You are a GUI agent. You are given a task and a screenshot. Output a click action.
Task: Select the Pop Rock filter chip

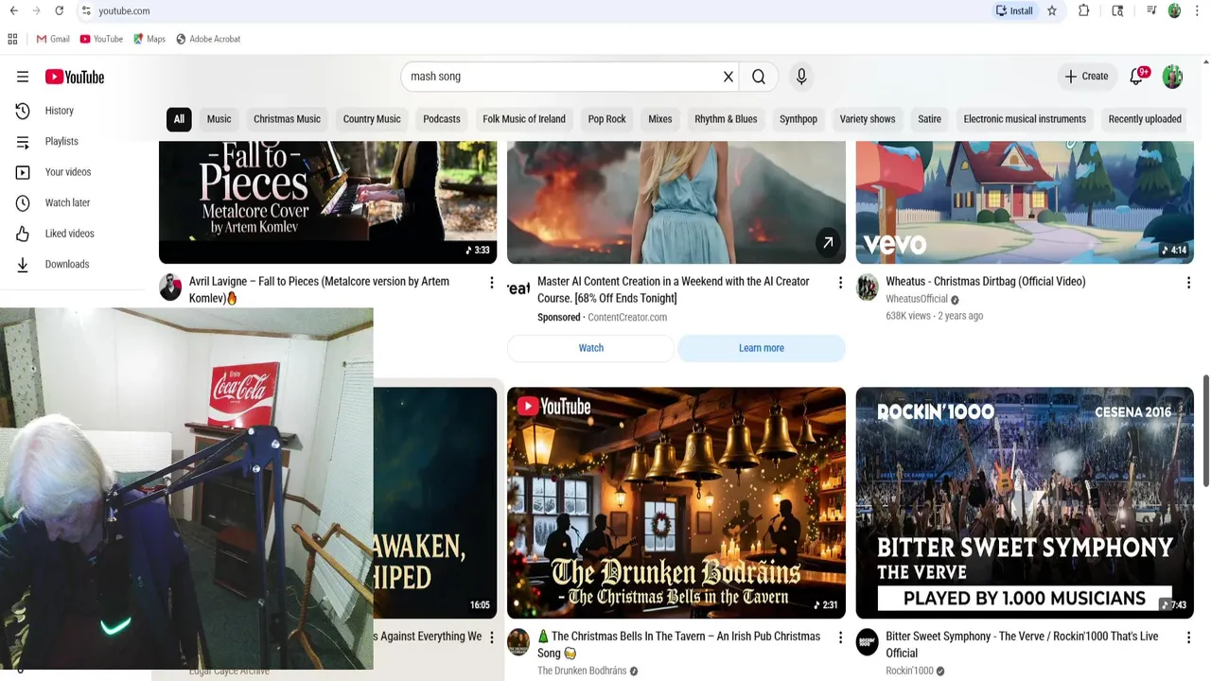click(606, 119)
